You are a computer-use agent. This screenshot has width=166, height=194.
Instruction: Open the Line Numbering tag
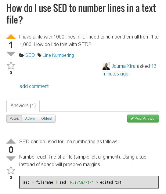click(x=58, y=55)
